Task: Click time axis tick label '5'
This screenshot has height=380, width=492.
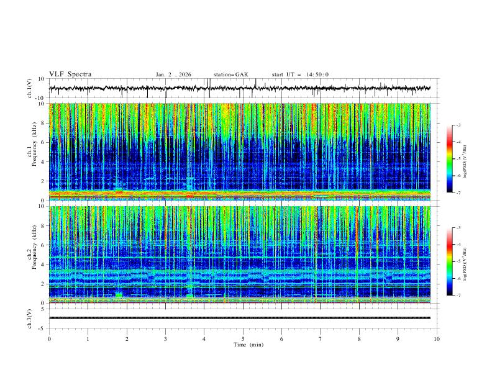Action: coord(243,339)
